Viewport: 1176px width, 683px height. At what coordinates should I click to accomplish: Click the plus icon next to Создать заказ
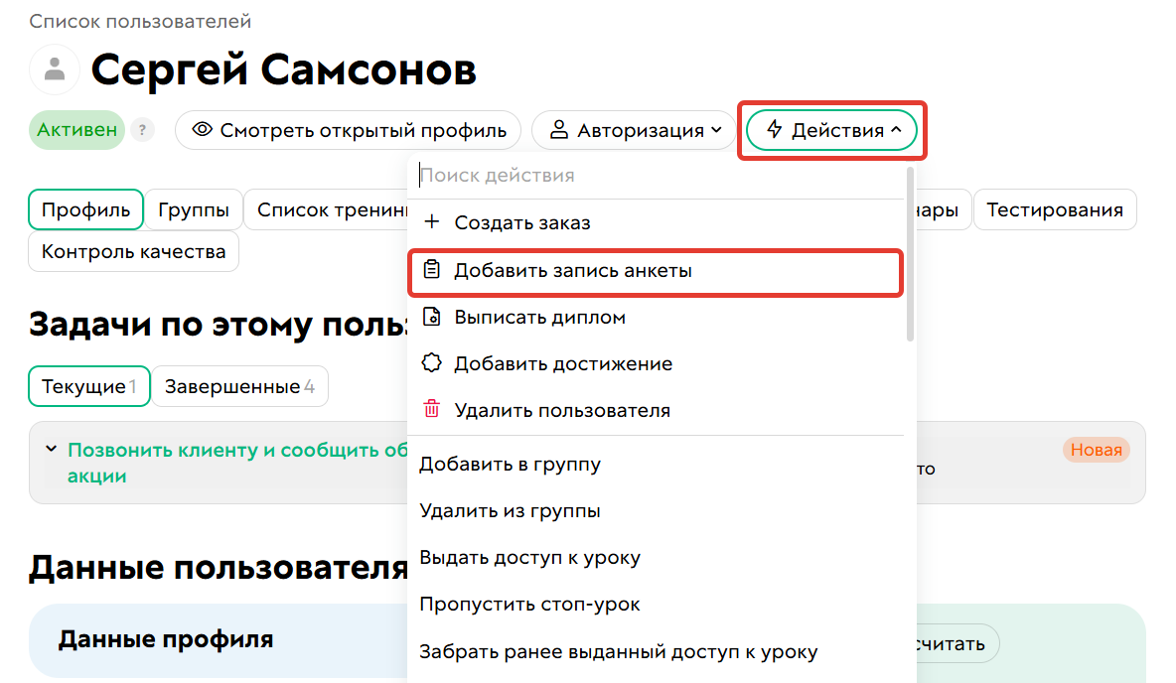[432, 222]
